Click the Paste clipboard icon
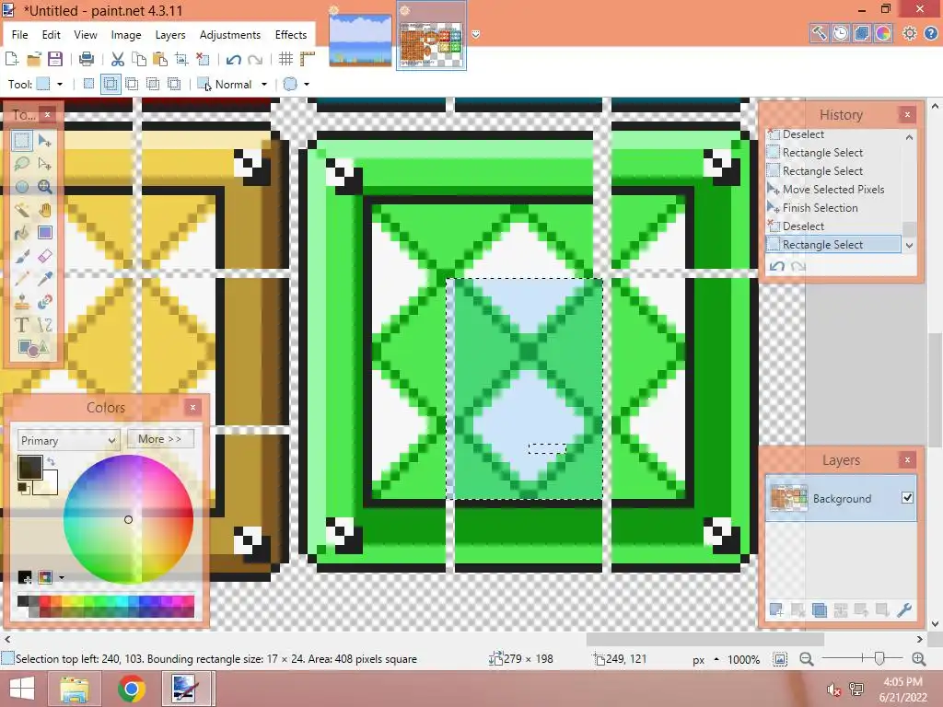The image size is (943, 707). [160, 59]
